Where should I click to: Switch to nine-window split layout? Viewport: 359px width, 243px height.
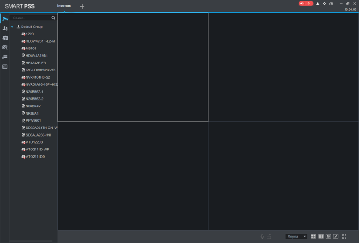pos(321,236)
